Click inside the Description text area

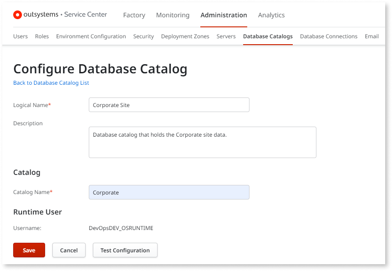click(203, 142)
